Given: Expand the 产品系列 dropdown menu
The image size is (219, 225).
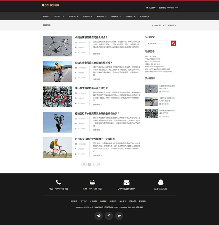Looking at the screenshot, I should (x=73, y=17).
